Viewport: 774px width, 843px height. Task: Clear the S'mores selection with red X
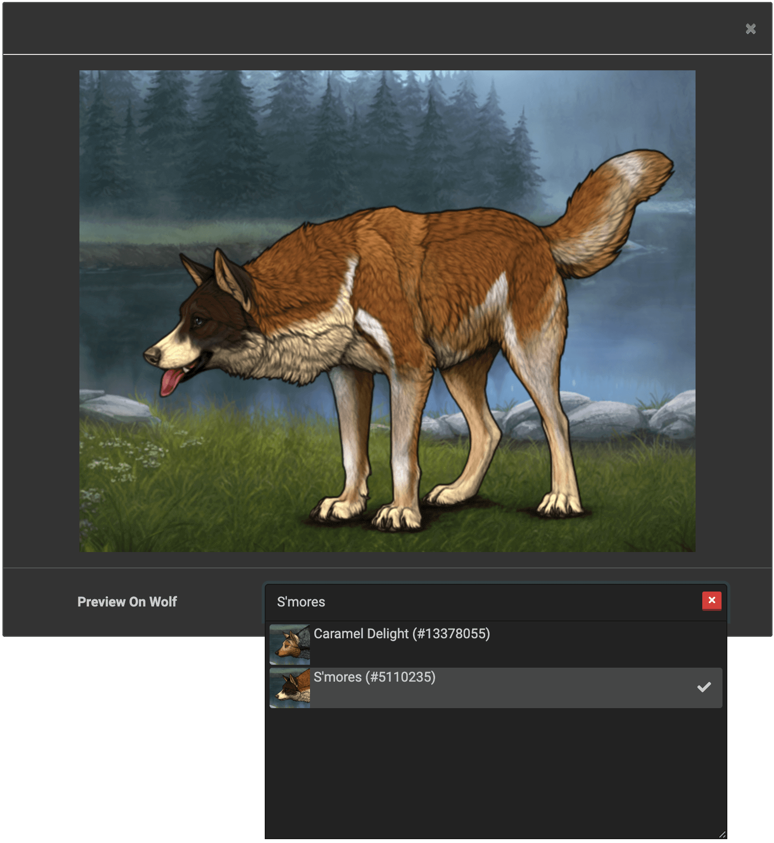(711, 600)
